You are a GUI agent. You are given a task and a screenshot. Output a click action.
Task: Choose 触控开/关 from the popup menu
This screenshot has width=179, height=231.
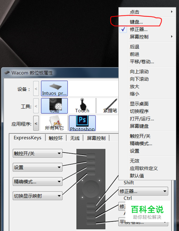pos(147,136)
